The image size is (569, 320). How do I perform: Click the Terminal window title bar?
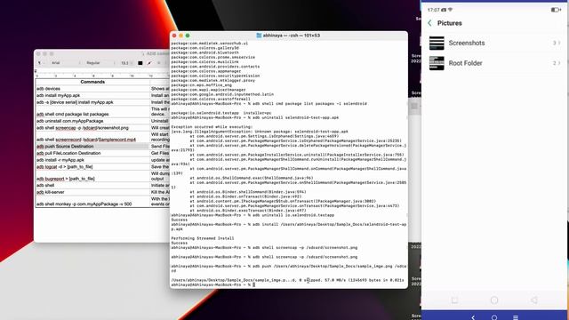point(288,36)
